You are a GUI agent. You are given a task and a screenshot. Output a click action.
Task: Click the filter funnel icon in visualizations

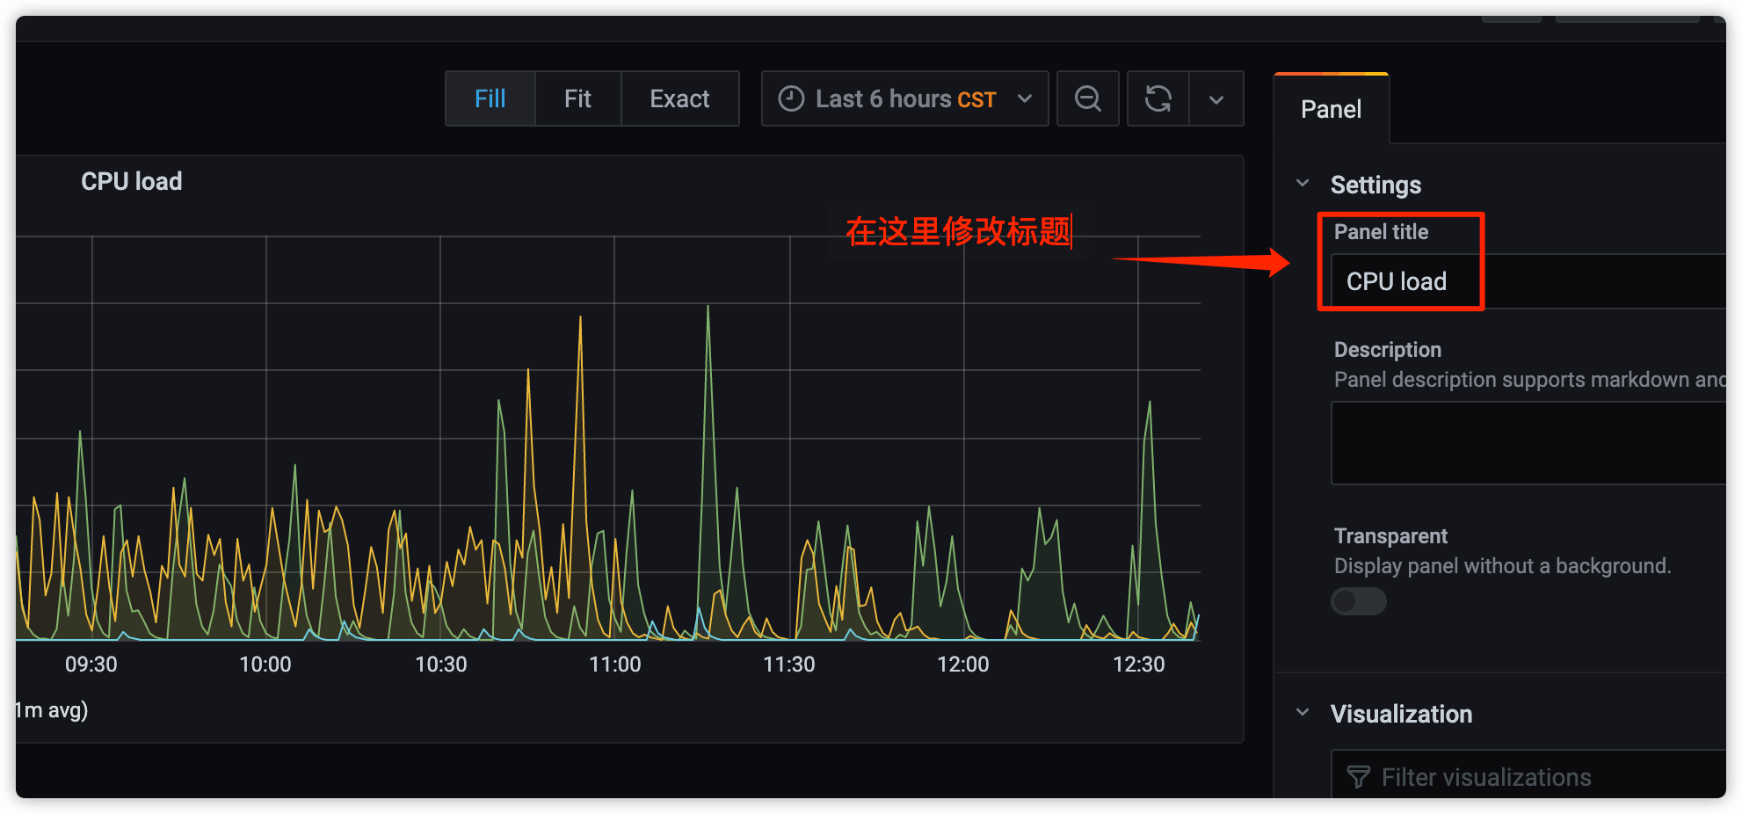click(1358, 777)
